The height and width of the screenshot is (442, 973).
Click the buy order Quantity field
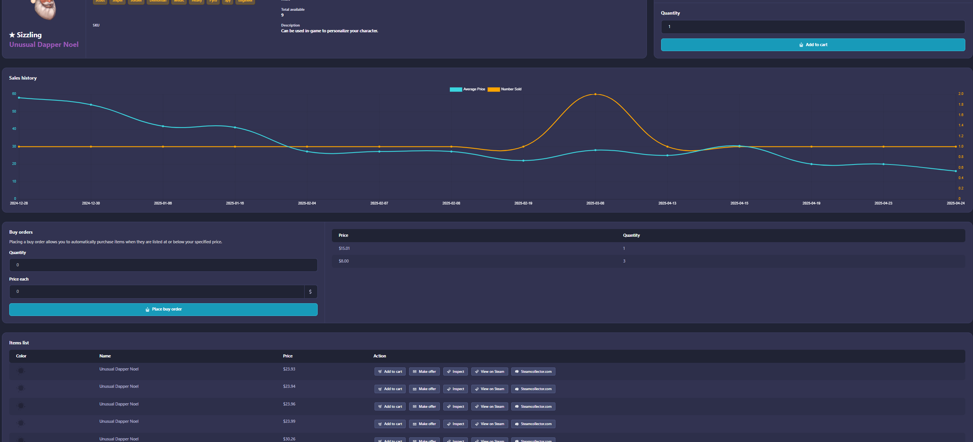point(163,265)
